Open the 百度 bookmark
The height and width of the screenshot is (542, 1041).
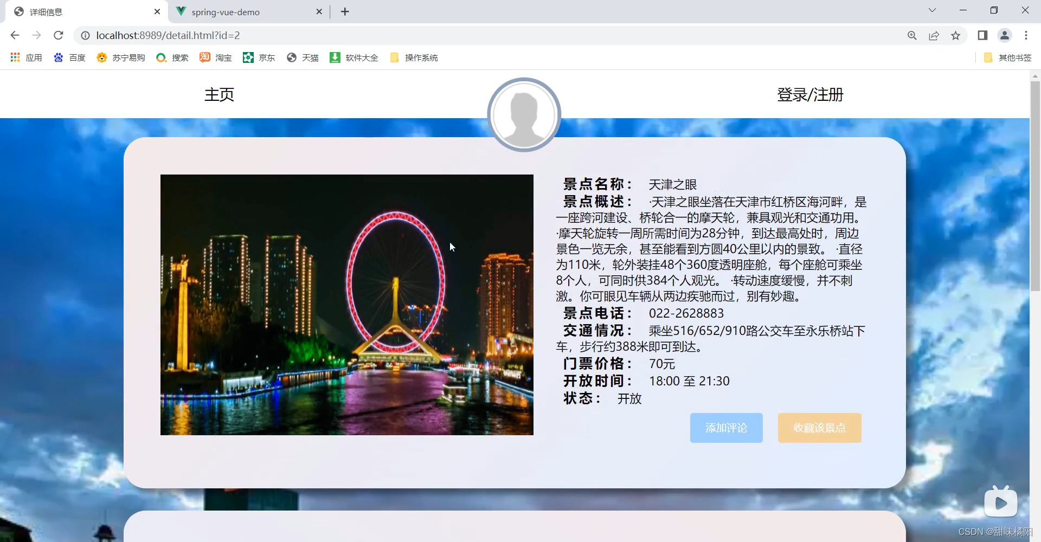pos(69,57)
